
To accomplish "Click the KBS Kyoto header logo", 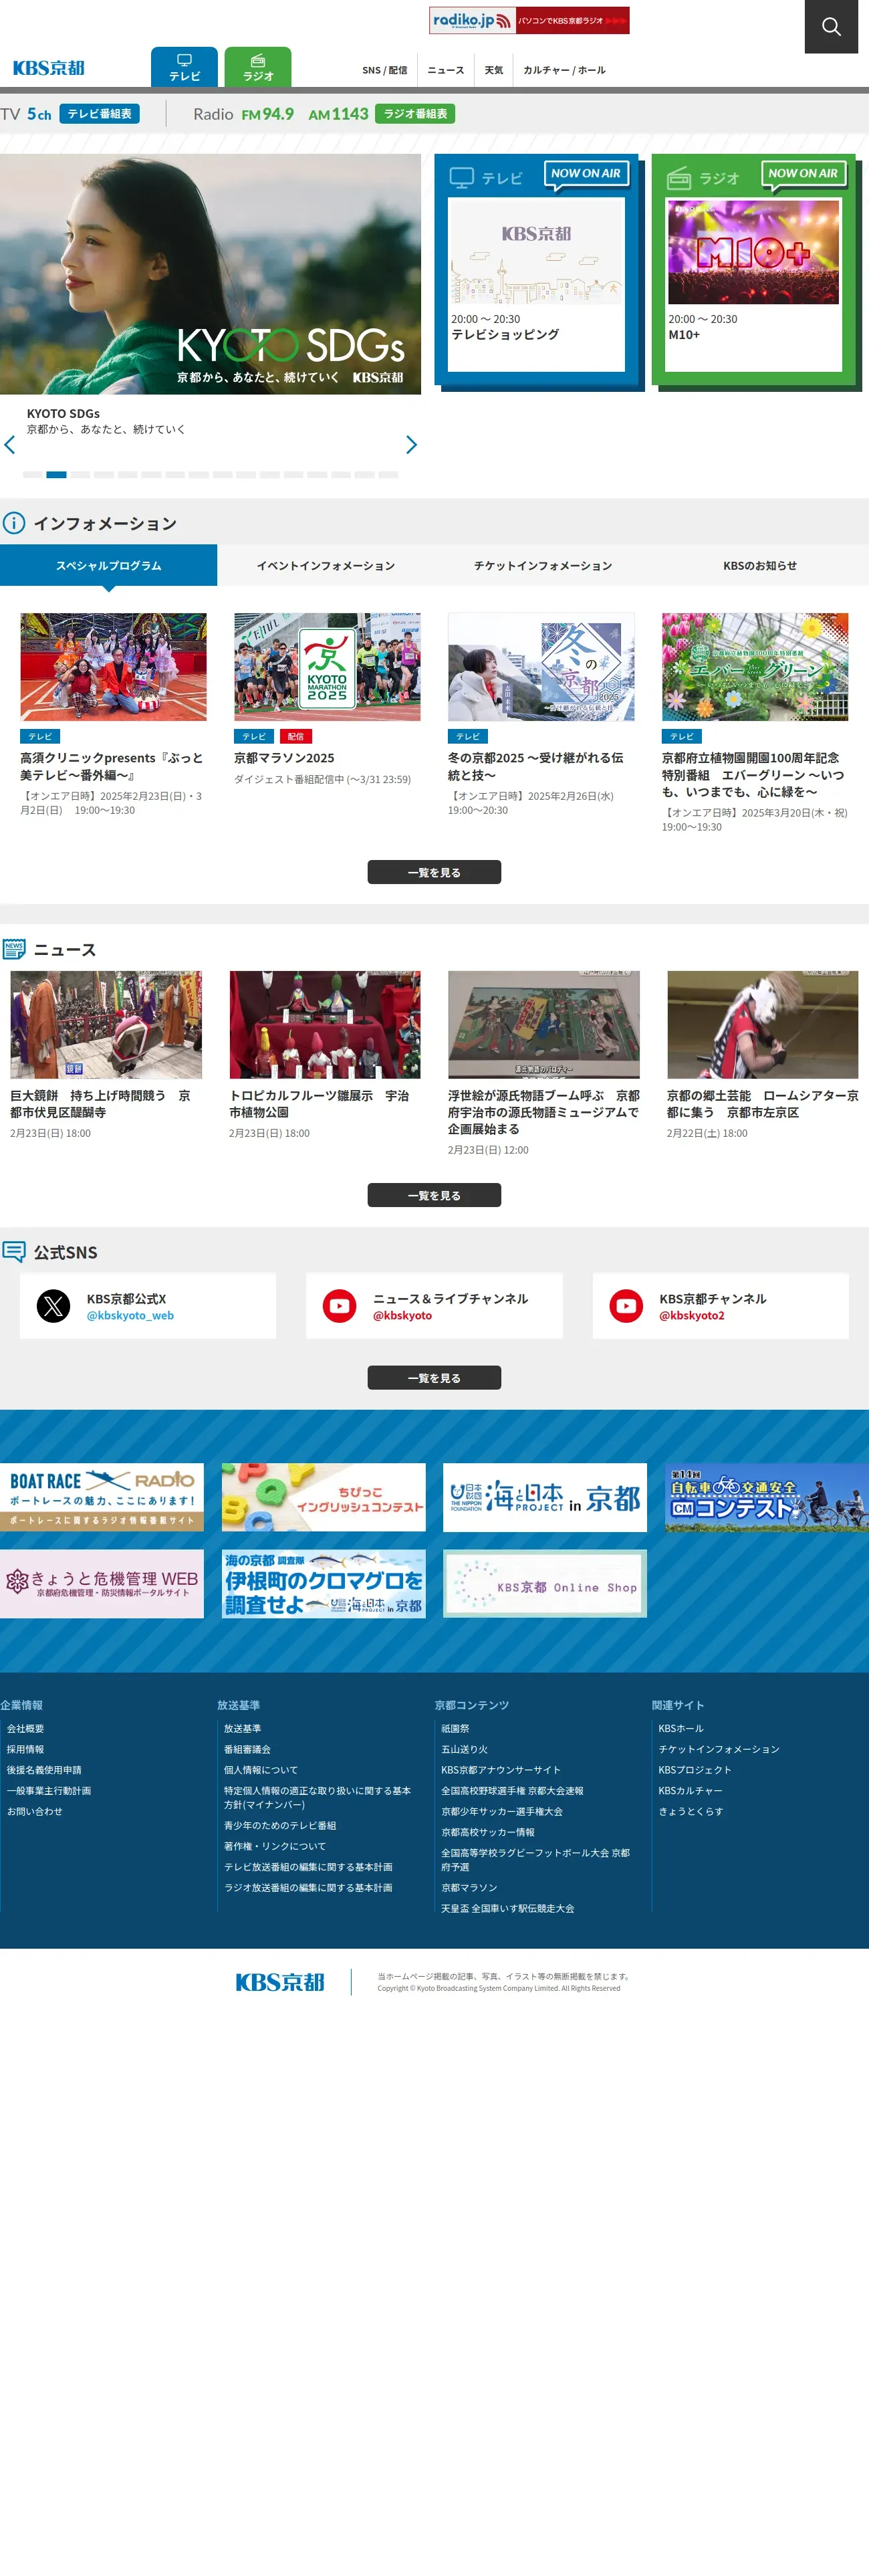I will click(48, 68).
